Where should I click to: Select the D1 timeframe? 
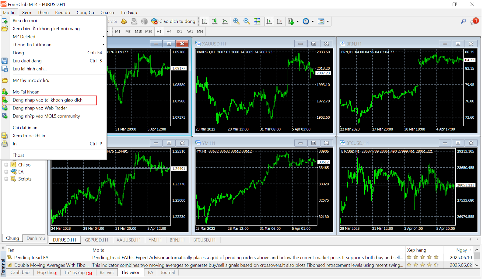(180, 31)
